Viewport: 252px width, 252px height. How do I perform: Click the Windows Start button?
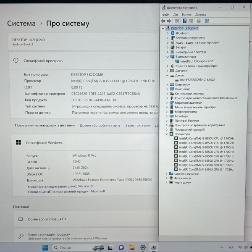[45, 248]
